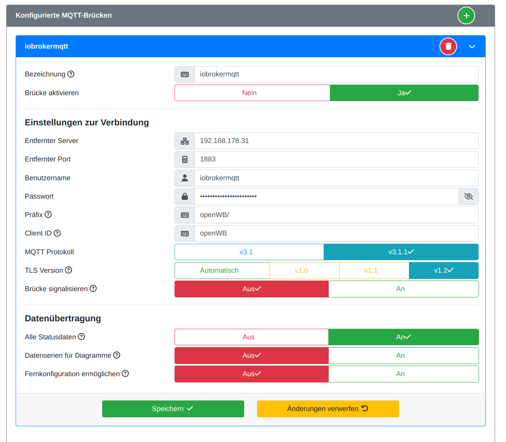Image resolution: width=506 pixels, height=442 pixels.
Task: Click keyboard icon beside Client ID field
Action: (185, 234)
